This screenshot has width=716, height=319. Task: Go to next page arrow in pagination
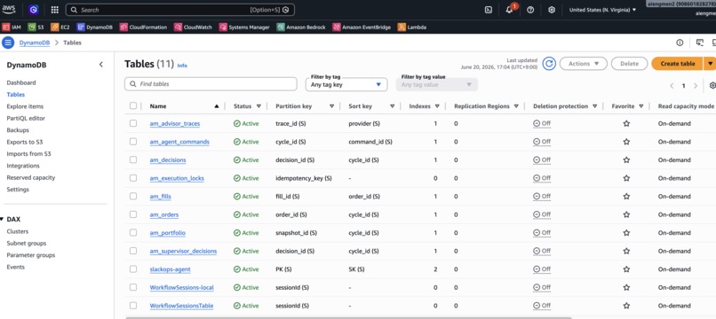[696, 86]
